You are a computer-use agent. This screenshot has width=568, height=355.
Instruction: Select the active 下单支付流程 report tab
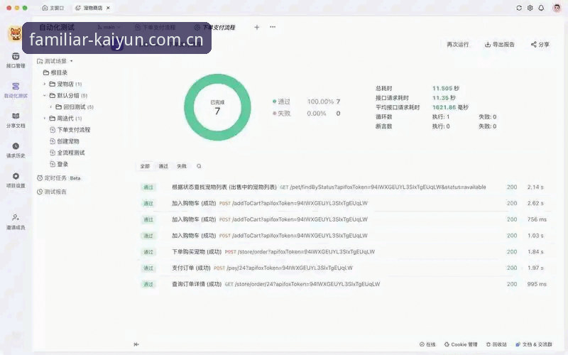[214, 28]
